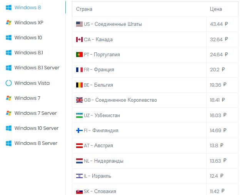Click the Страна column header

(84, 9)
